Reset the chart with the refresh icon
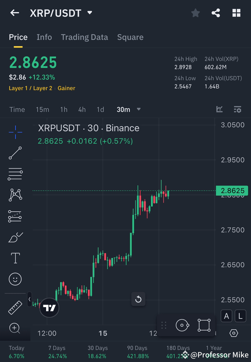Viewport: 251px width, 362px height. [x=139, y=299]
